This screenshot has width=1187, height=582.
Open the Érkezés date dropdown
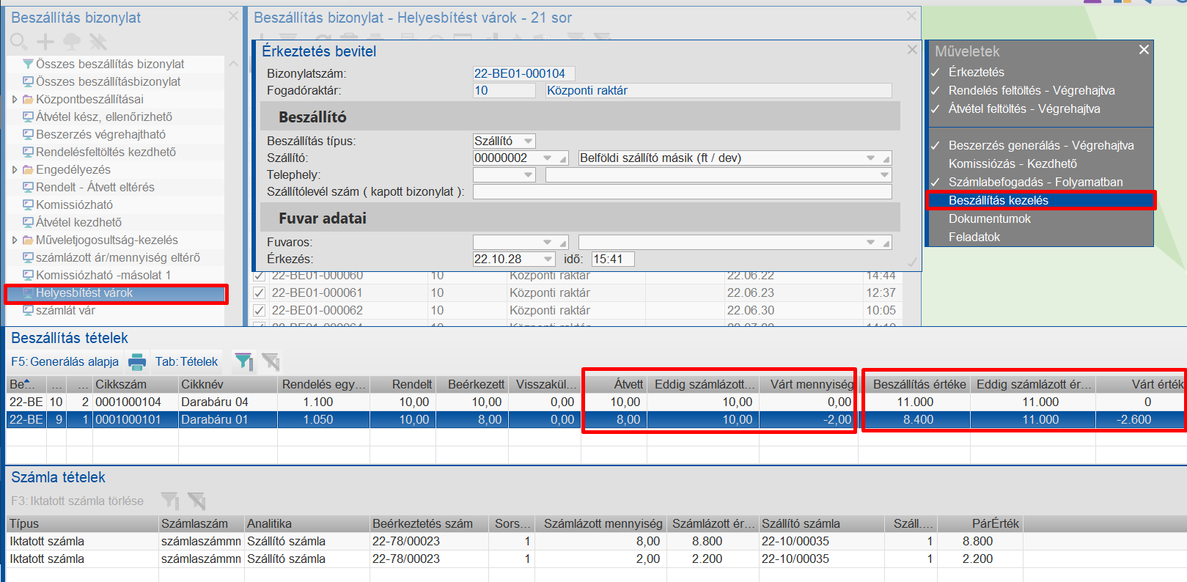548,259
